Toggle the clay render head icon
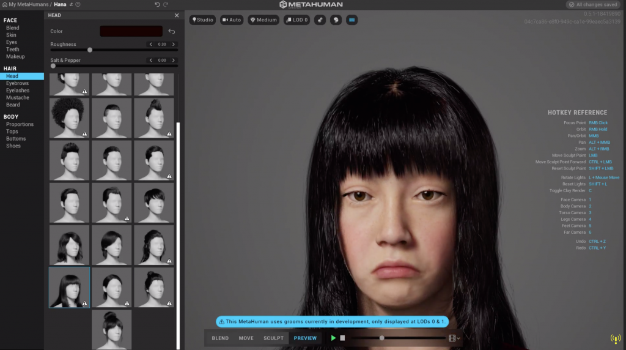The height and width of the screenshot is (350, 626). (336, 20)
